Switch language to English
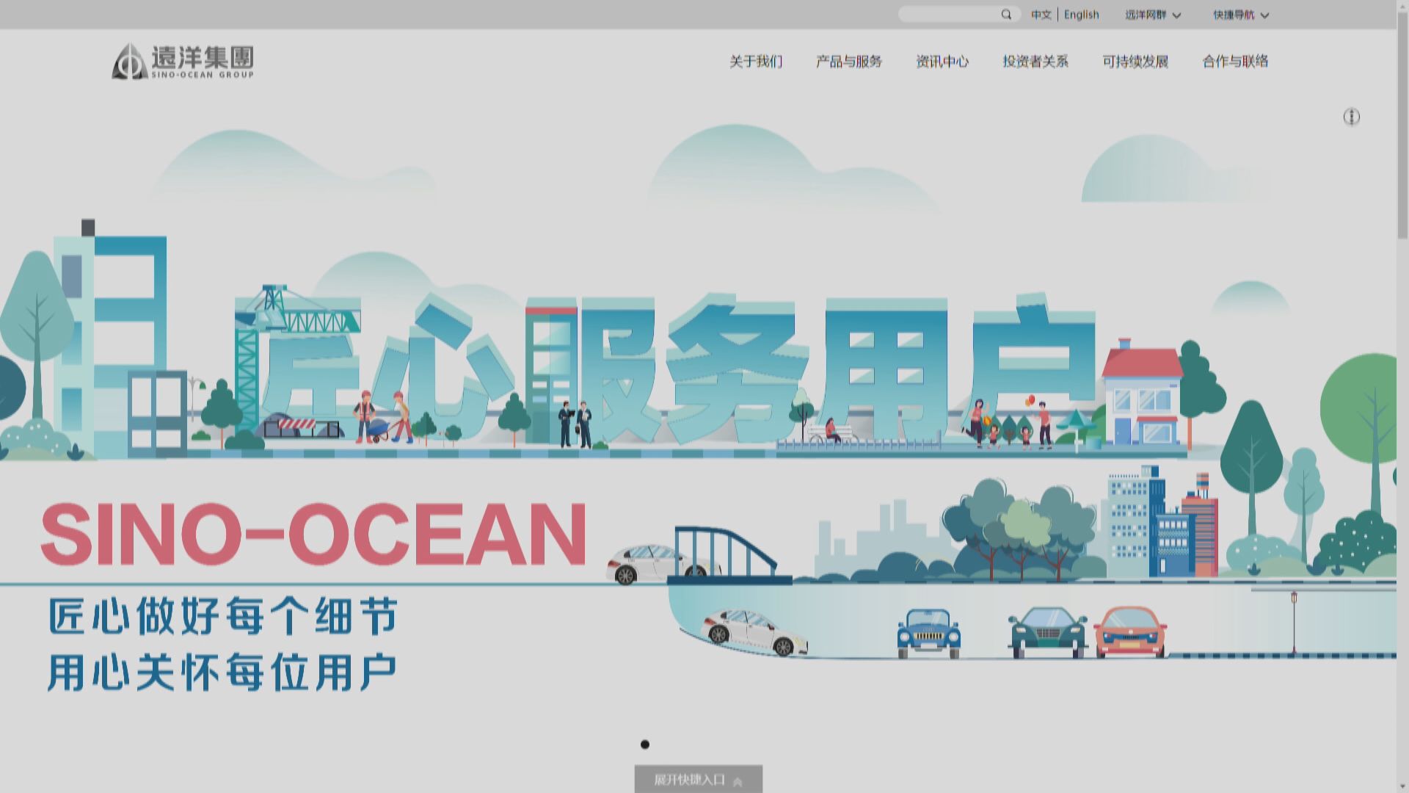This screenshot has height=793, width=1409. pyautogui.click(x=1081, y=15)
